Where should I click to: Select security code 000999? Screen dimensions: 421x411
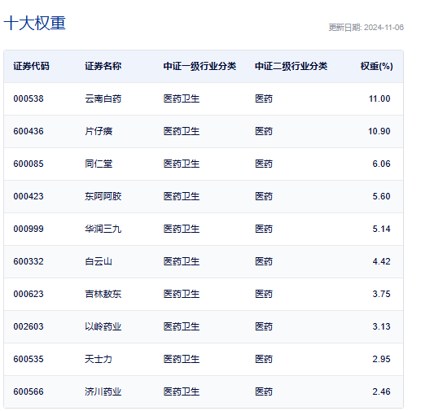(29, 229)
